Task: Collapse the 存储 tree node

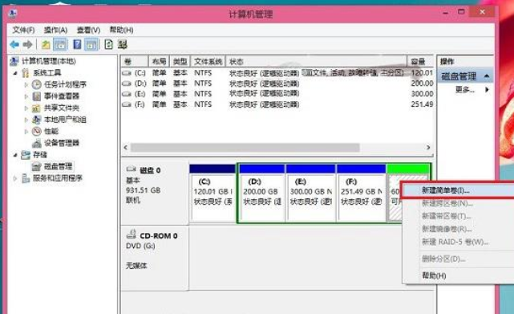Action: 15,155
